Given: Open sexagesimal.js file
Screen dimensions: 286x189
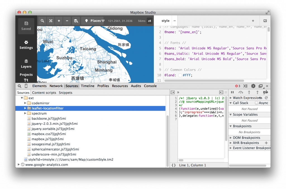Looking at the screenshot, I should [x=51, y=144].
